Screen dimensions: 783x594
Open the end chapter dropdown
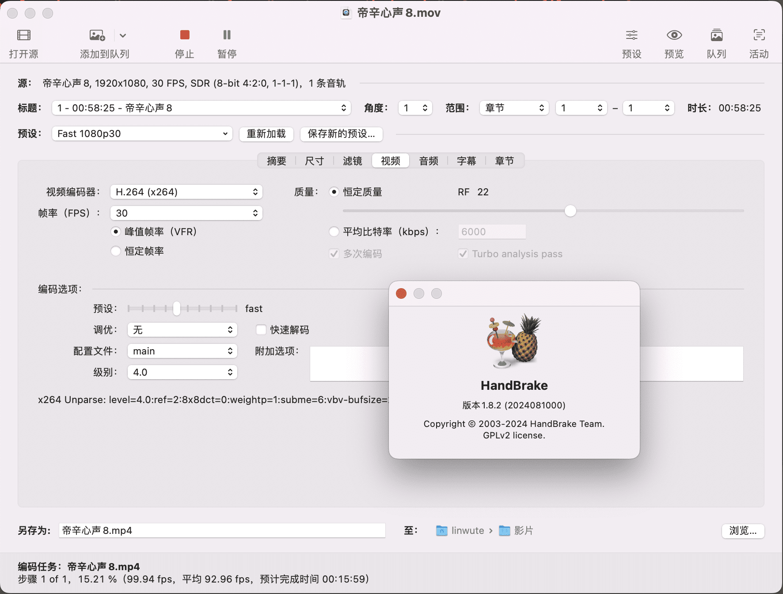[x=649, y=108]
